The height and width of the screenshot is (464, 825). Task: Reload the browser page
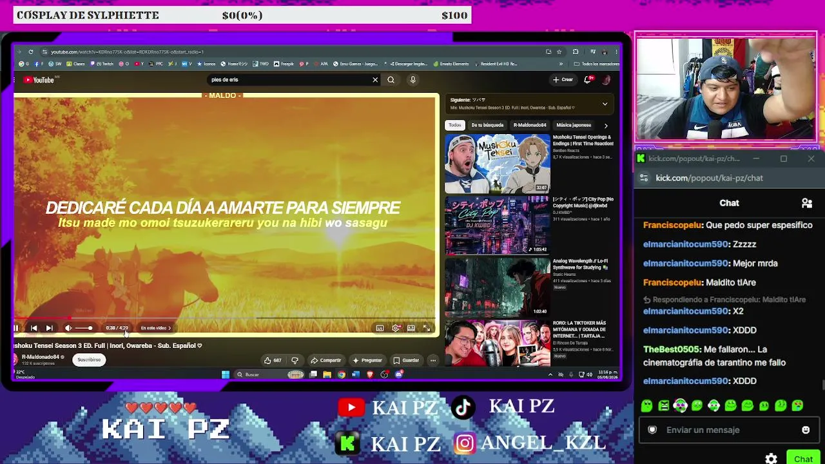(x=30, y=52)
